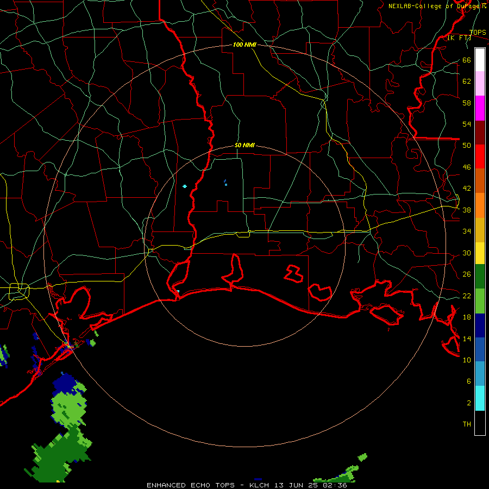Click legend value 10

coord(467,360)
